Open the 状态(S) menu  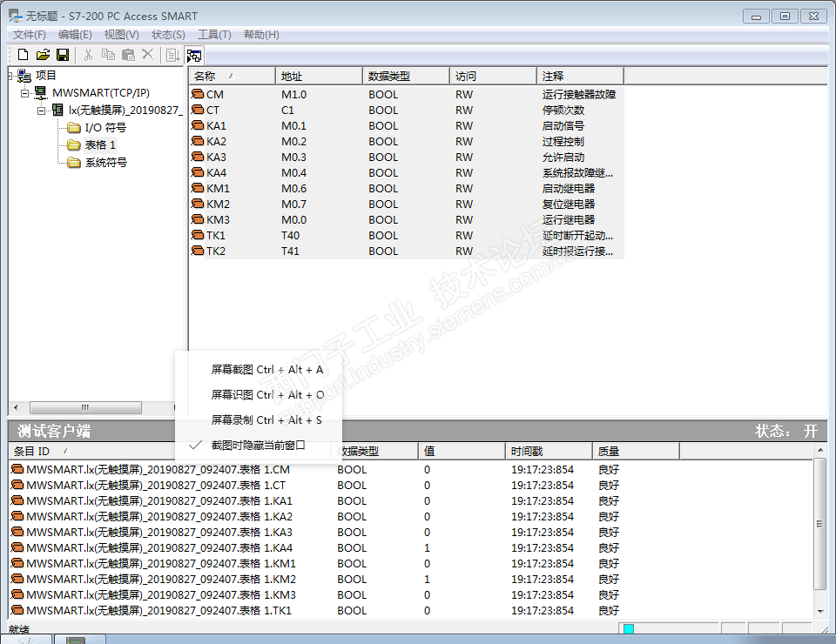[168, 35]
